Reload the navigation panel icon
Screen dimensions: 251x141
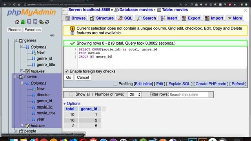pos(47,22)
